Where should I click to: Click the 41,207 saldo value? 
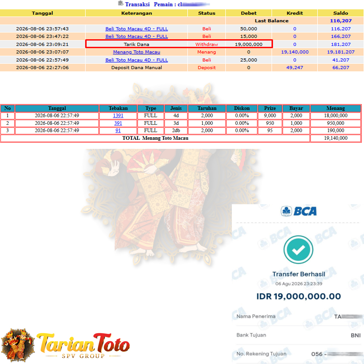tap(341, 60)
